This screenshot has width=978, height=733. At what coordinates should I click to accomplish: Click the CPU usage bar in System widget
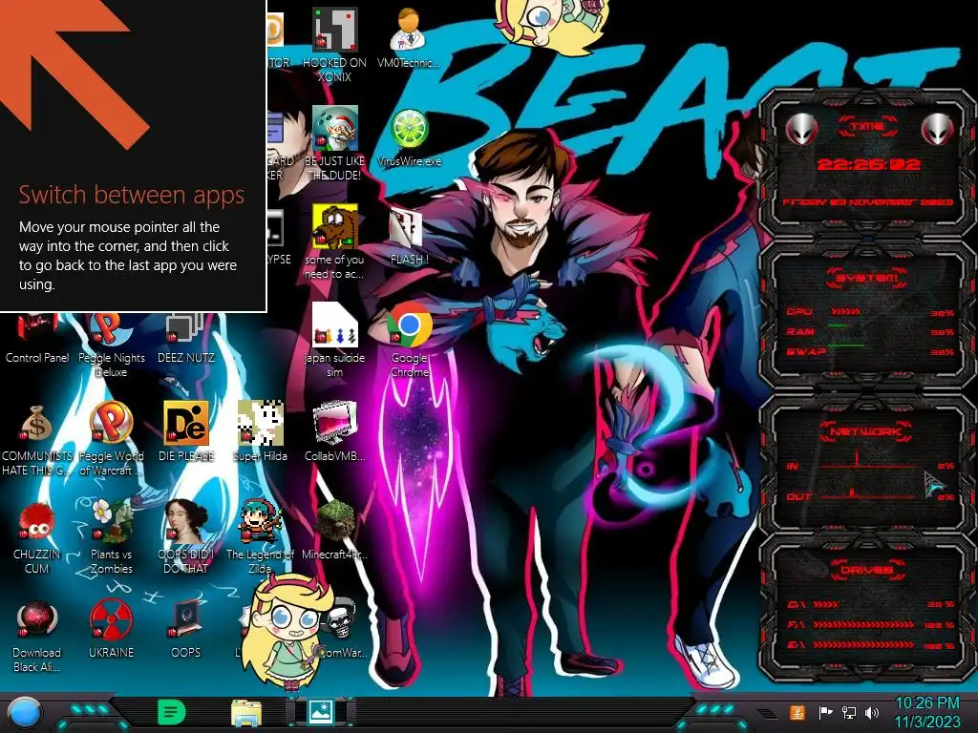pos(846,312)
